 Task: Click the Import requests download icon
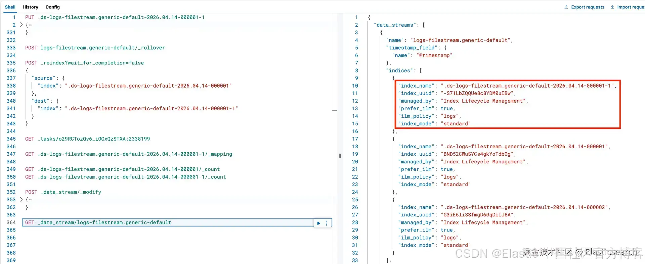(612, 7)
